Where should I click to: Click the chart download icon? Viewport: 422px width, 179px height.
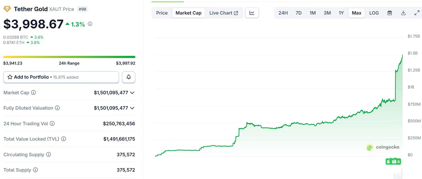click(403, 13)
